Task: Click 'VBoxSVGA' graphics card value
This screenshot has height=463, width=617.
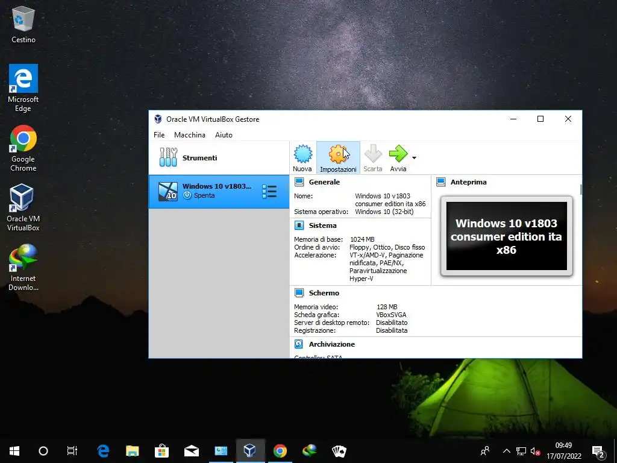Action: [x=391, y=315]
